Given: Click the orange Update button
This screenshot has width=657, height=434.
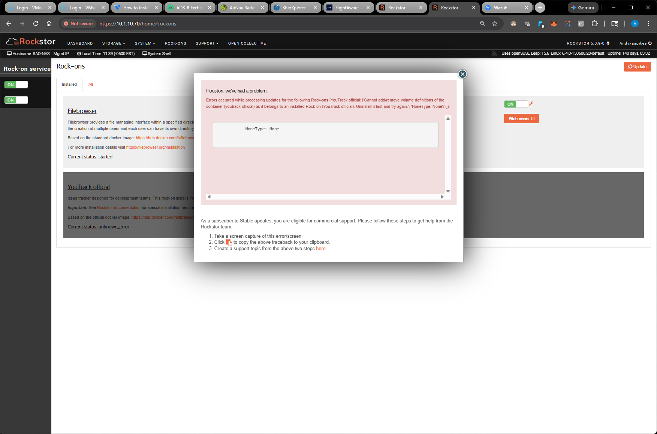Looking at the screenshot, I should pos(637,67).
